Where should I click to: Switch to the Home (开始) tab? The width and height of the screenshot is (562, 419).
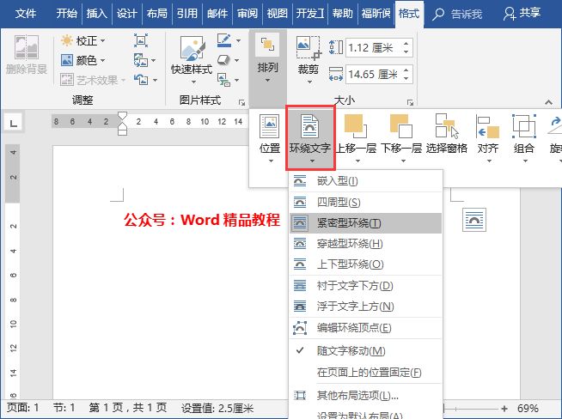pyautogui.click(x=67, y=14)
